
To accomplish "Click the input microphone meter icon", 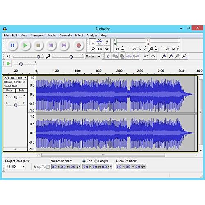I will click(150, 49).
